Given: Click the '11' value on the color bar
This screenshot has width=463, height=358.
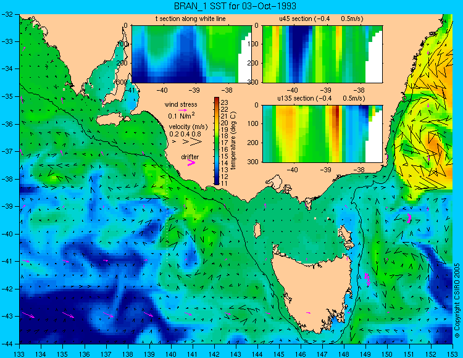Looking at the screenshot, I should pyautogui.click(x=225, y=183).
